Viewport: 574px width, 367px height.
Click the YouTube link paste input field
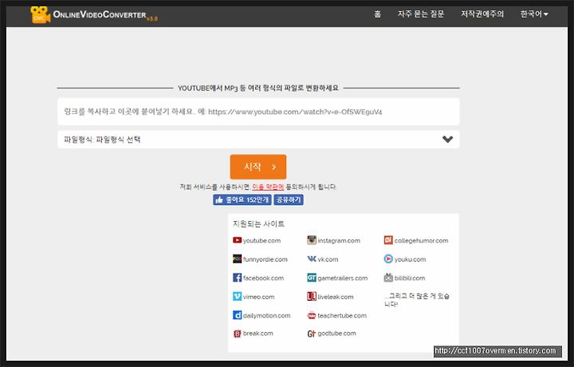258,112
